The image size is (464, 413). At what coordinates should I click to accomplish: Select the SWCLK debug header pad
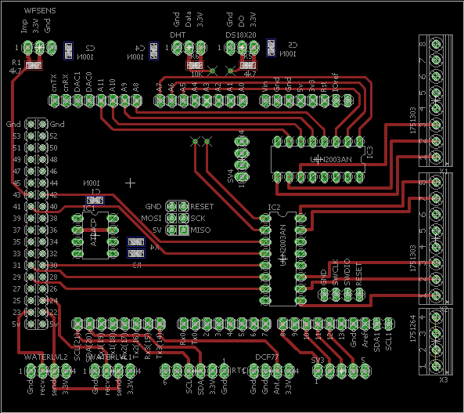tap(336, 294)
